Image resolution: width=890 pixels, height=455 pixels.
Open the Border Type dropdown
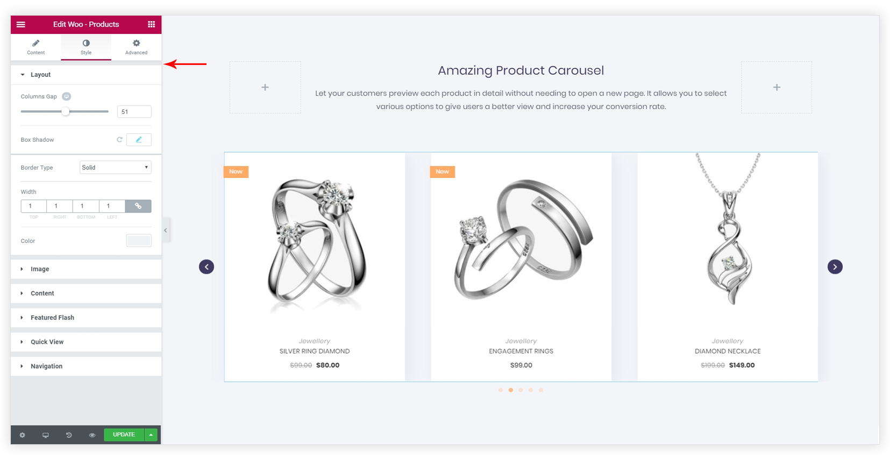[116, 168]
